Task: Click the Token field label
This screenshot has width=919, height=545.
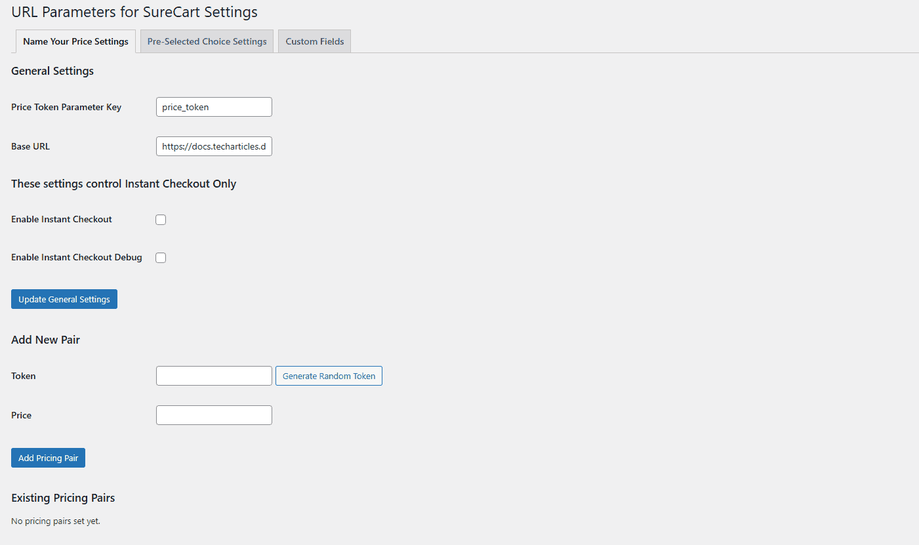Action: pos(24,376)
